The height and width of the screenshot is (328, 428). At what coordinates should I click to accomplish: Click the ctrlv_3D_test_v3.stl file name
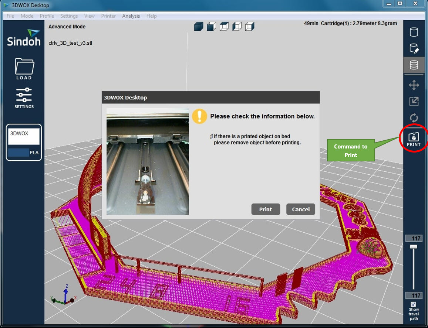[x=70, y=43]
